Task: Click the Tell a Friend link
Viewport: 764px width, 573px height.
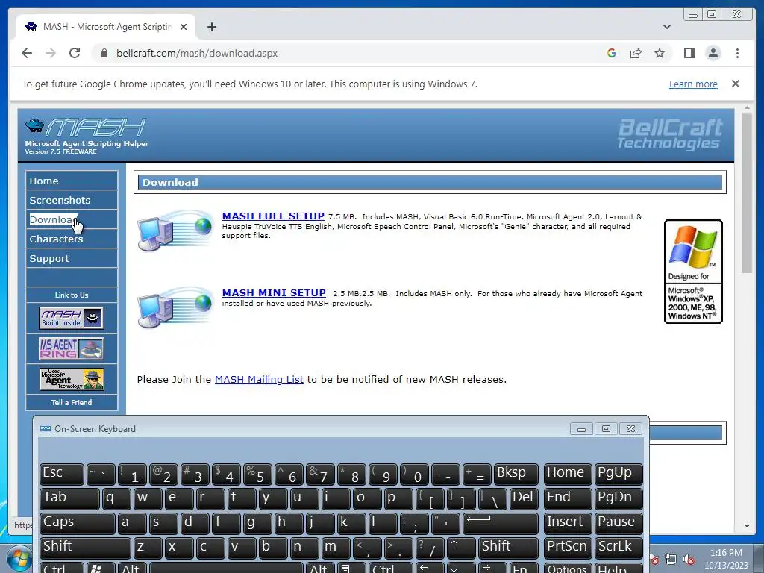Action: click(x=72, y=402)
